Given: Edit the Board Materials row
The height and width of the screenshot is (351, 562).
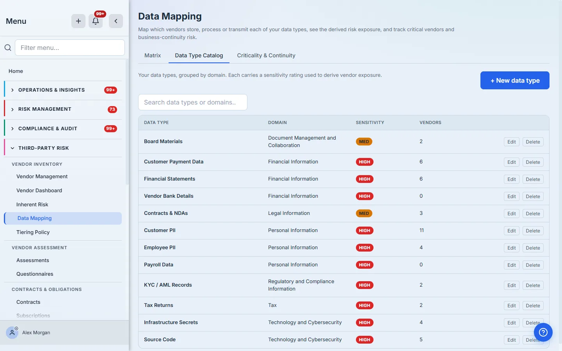Looking at the screenshot, I should click(x=512, y=142).
